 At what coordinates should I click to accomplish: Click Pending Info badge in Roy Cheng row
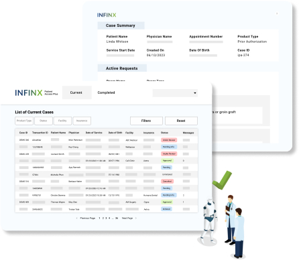click(x=169, y=147)
